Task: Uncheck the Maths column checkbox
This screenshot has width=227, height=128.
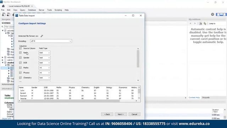Action: point(20,68)
